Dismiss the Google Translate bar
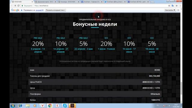Viewport: 192px width, 108px height. tap(178, 10)
